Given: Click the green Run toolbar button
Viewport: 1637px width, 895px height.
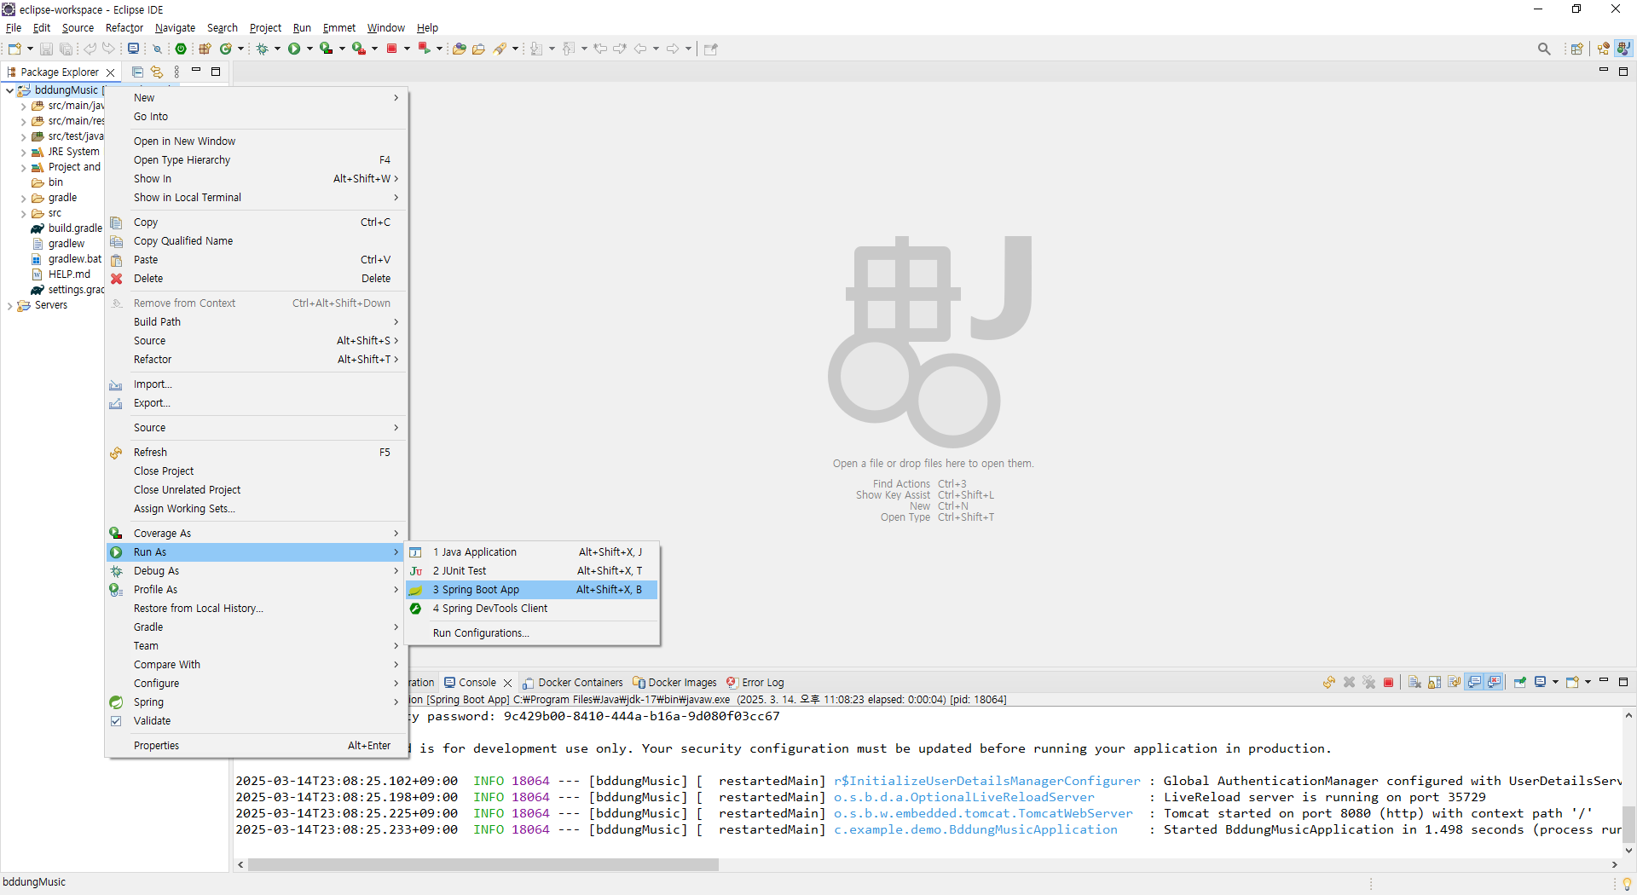Looking at the screenshot, I should click(294, 49).
